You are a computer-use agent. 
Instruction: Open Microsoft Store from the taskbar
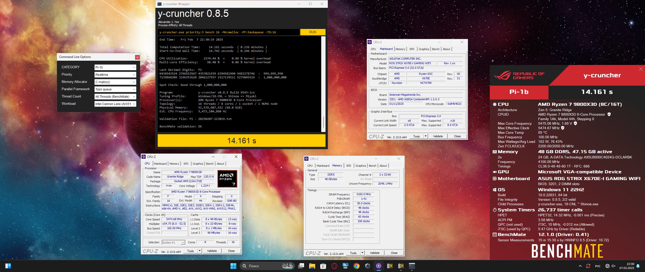[x=323, y=266]
